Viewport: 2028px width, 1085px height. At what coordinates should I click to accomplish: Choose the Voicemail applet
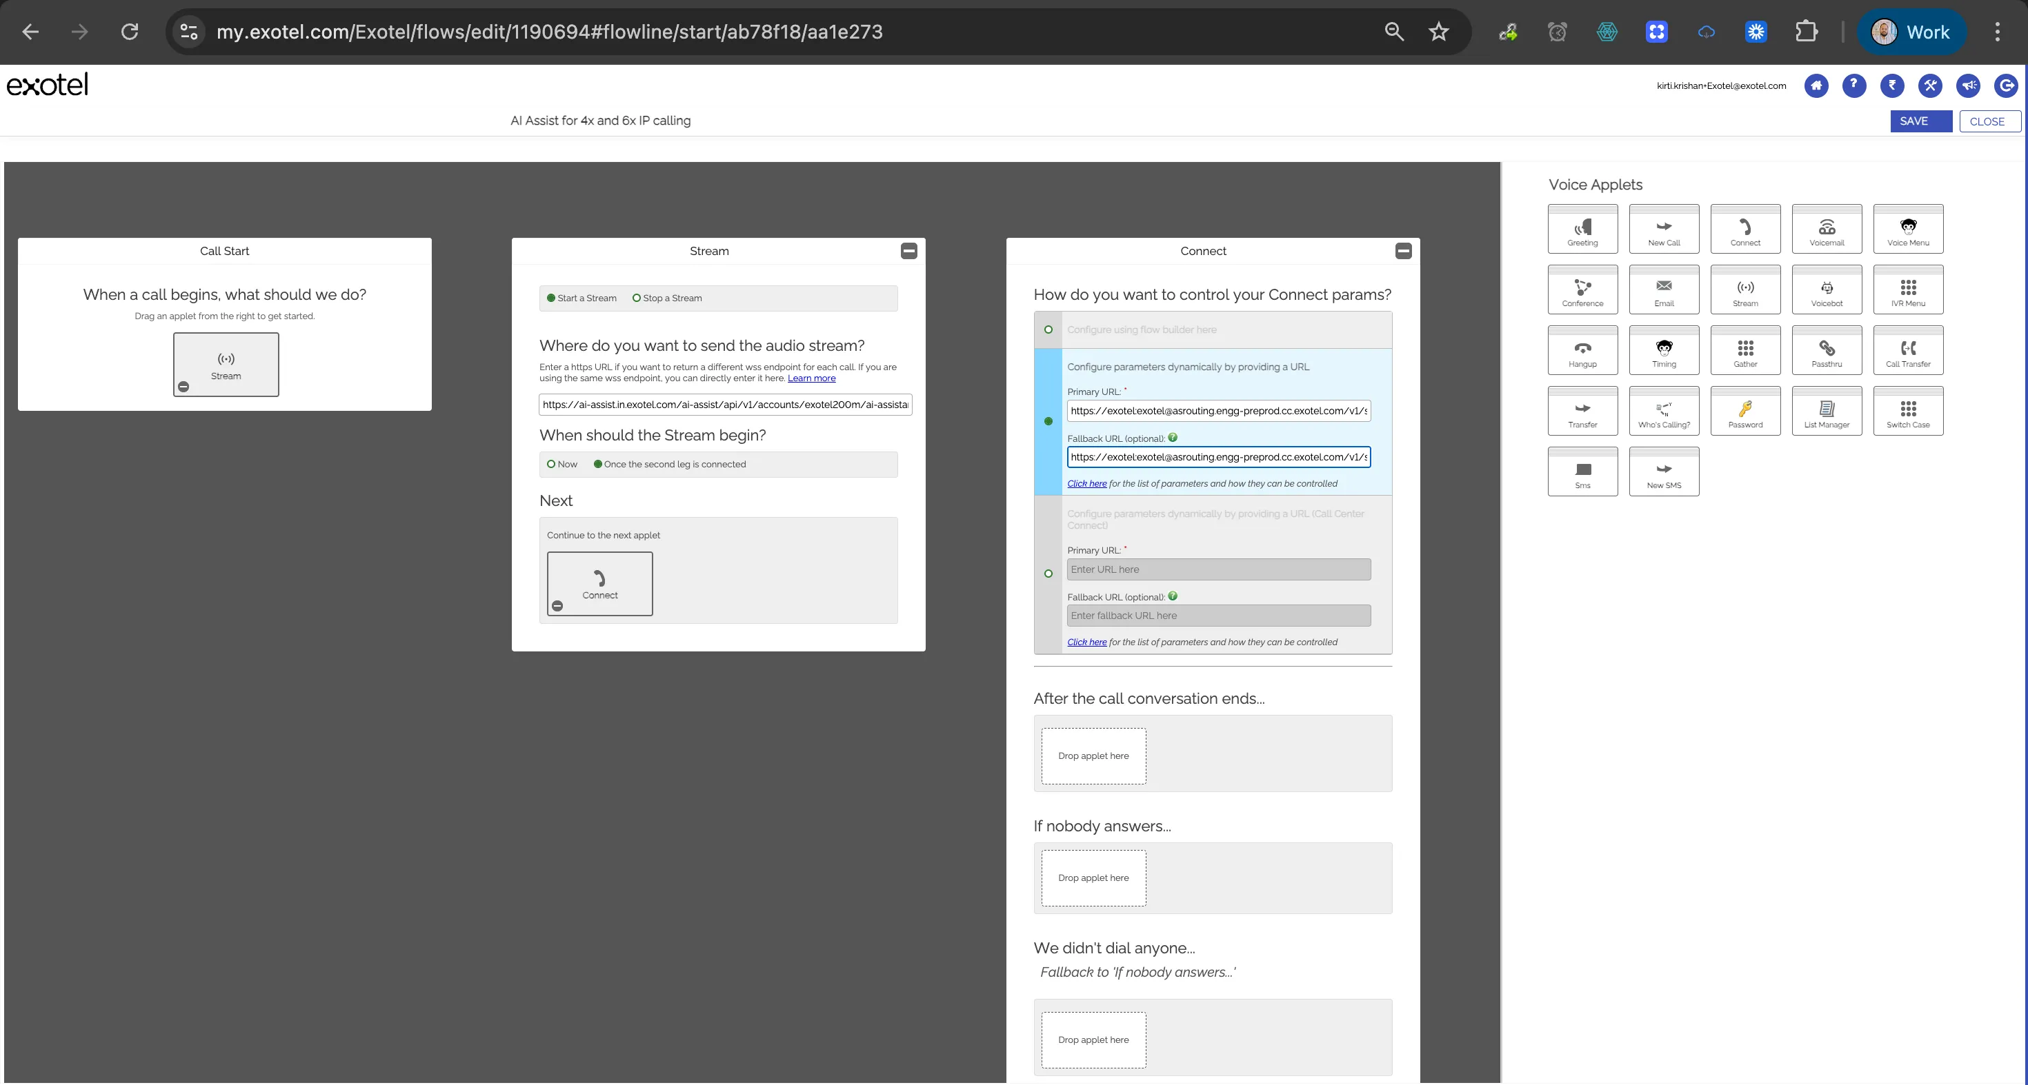[x=1827, y=229]
